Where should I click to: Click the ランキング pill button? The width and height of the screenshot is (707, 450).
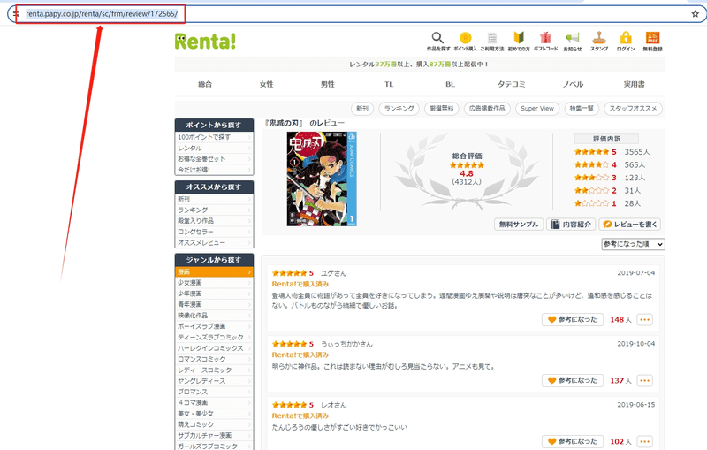(x=399, y=109)
